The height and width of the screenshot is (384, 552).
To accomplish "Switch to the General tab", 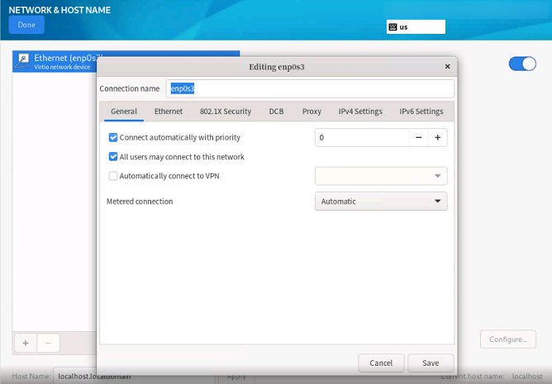I will [124, 111].
